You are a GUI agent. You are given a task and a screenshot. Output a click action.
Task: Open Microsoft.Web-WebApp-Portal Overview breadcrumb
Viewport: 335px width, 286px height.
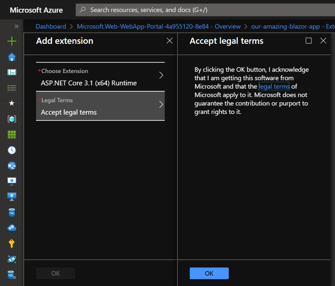(159, 26)
